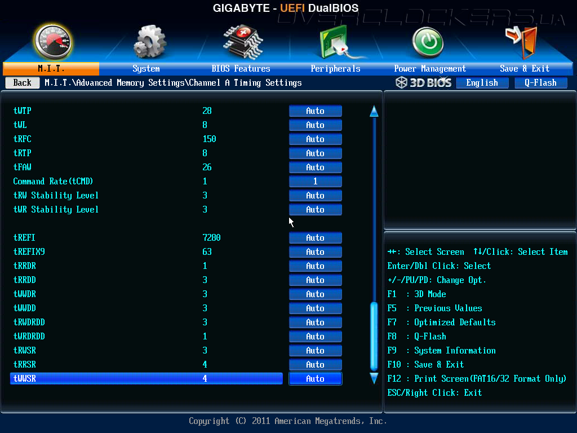577x433 pixels.
Task: Click the scrollbar up arrow
Action: tap(374, 111)
